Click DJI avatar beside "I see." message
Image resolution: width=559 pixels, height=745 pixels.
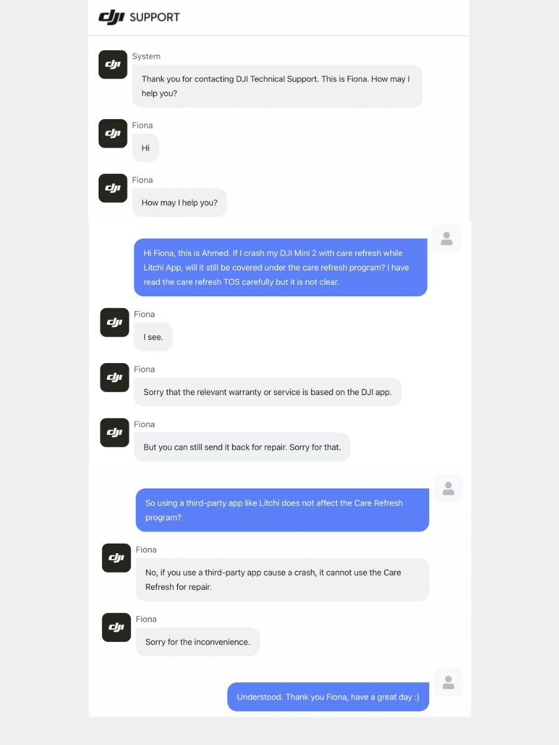pyautogui.click(x=115, y=322)
